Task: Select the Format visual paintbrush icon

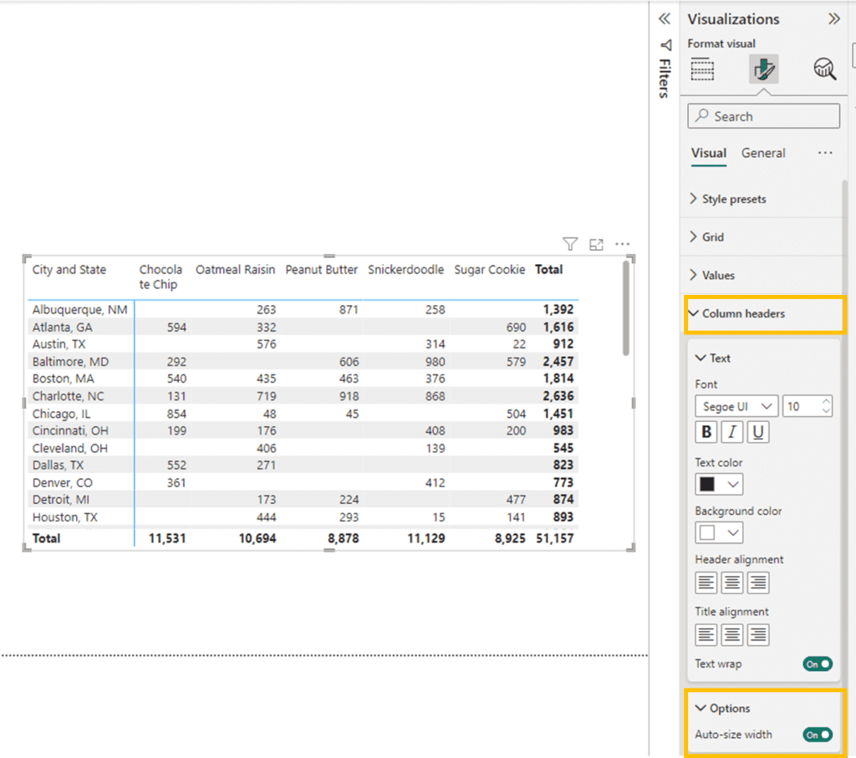Action: (x=763, y=69)
